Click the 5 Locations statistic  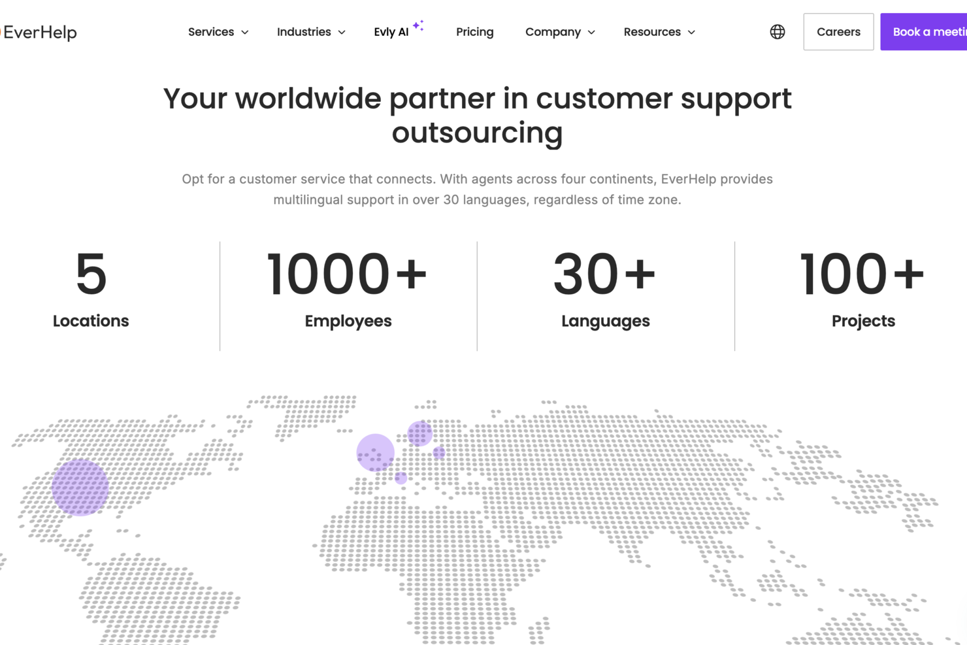tap(91, 291)
